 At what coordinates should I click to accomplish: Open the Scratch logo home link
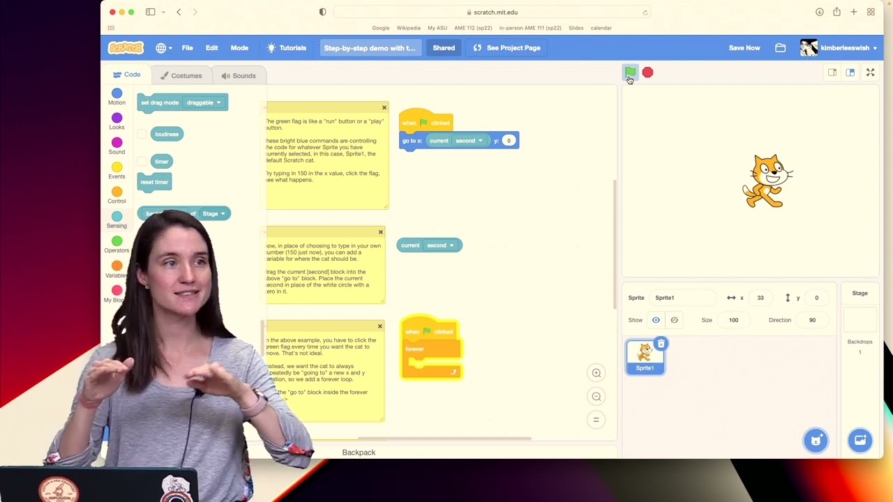pyautogui.click(x=126, y=48)
